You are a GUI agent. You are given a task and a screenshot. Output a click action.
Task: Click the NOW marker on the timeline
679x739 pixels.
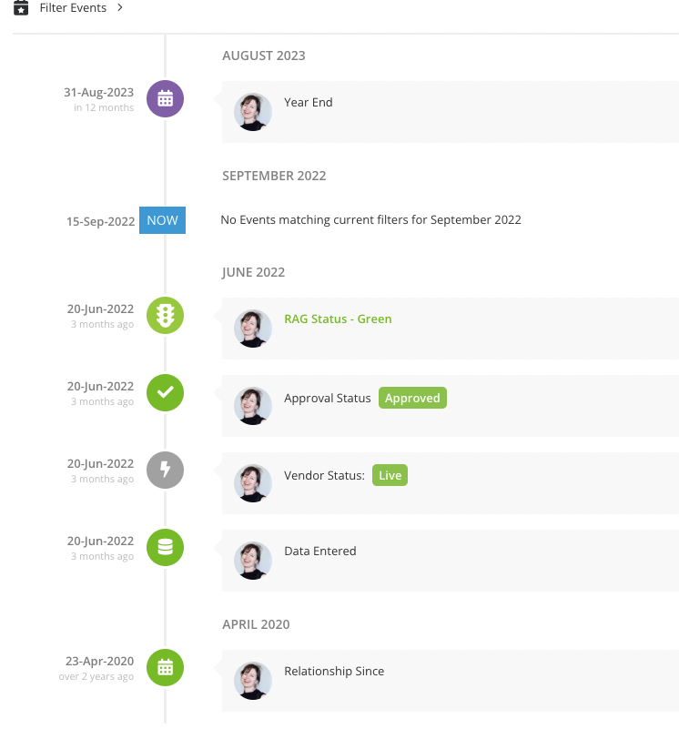click(162, 219)
